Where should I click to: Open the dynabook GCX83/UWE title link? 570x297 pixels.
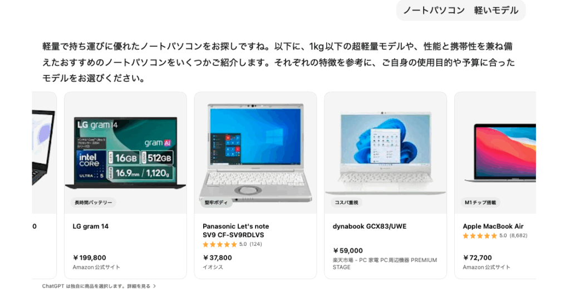(x=370, y=226)
